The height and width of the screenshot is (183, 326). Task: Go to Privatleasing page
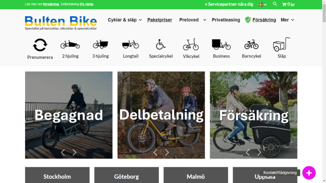[226, 20]
